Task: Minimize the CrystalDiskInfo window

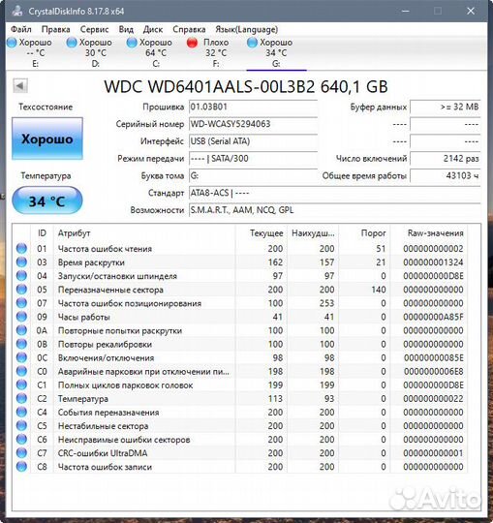Action: tap(405, 11)
